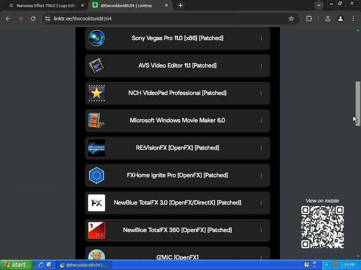Open NewBlue TotalFX 3.0 [OpenFX/DirectX] link
The image size is (361, 270).
pyautogui.click(x=178, y=203)
